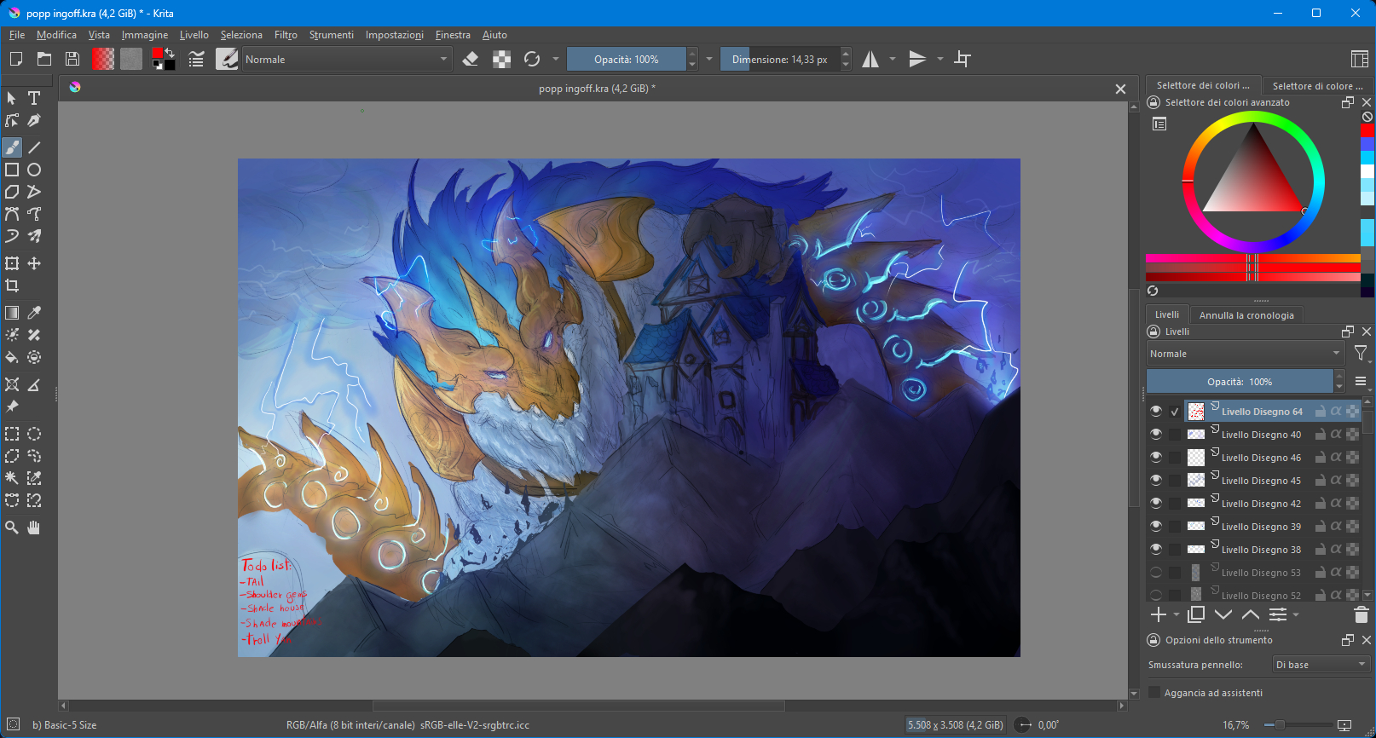
Task: Activate the Zoom magnifier tool
Action: 12,528
